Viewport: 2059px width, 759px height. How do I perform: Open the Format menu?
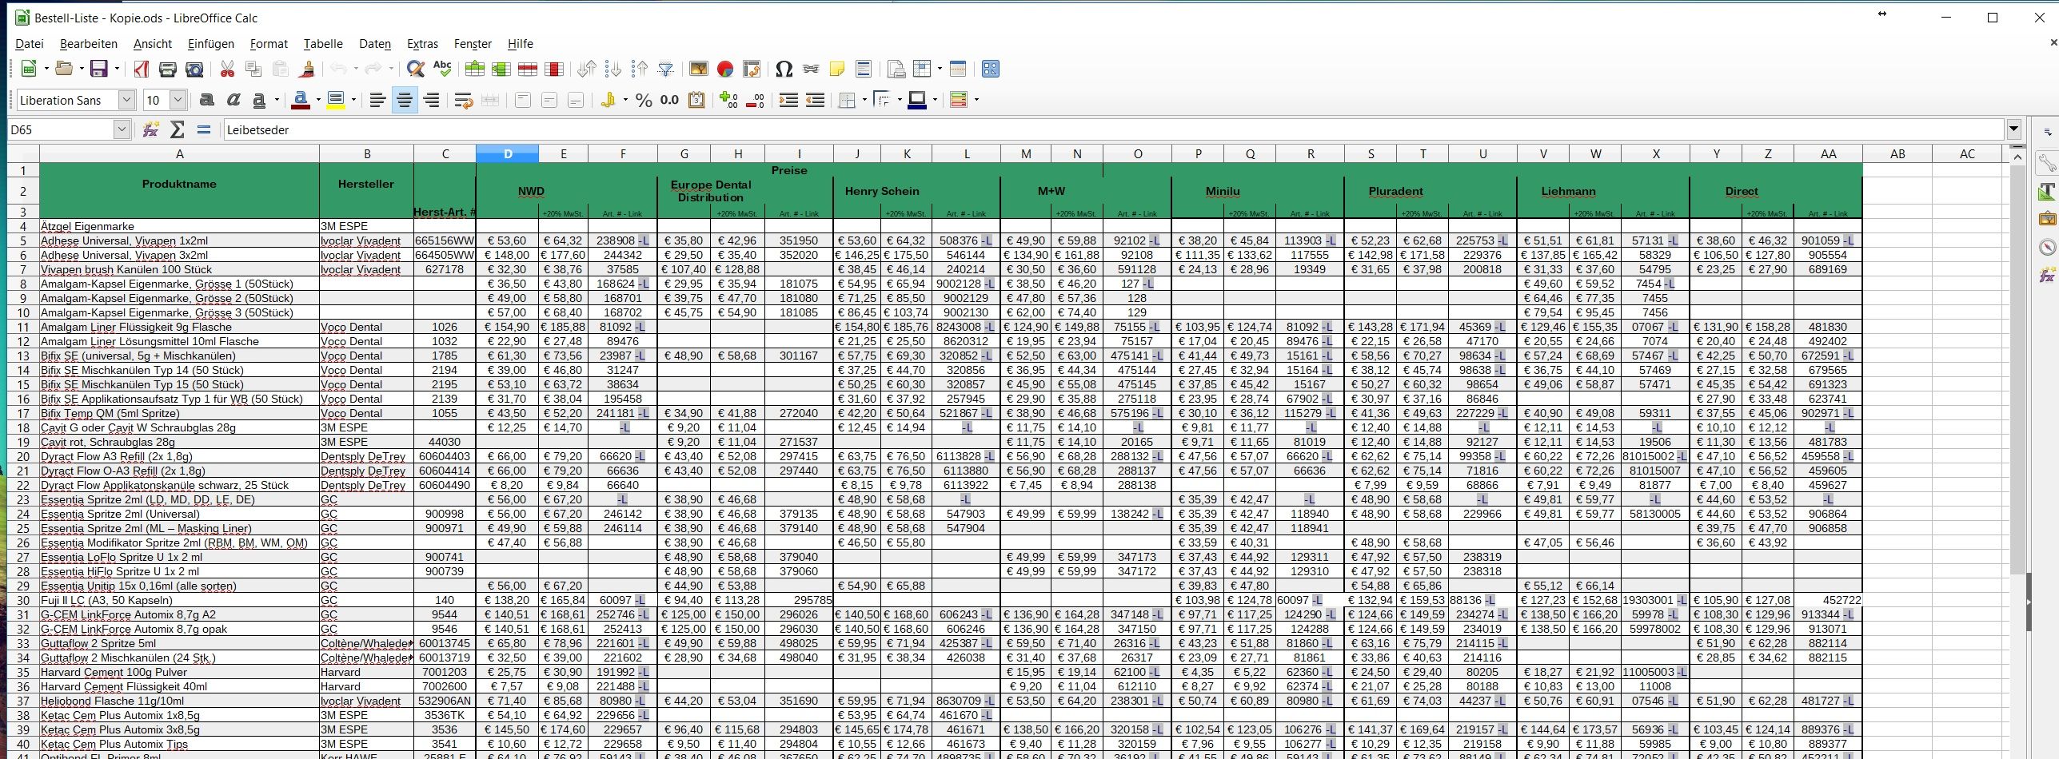tap(269, 44)
